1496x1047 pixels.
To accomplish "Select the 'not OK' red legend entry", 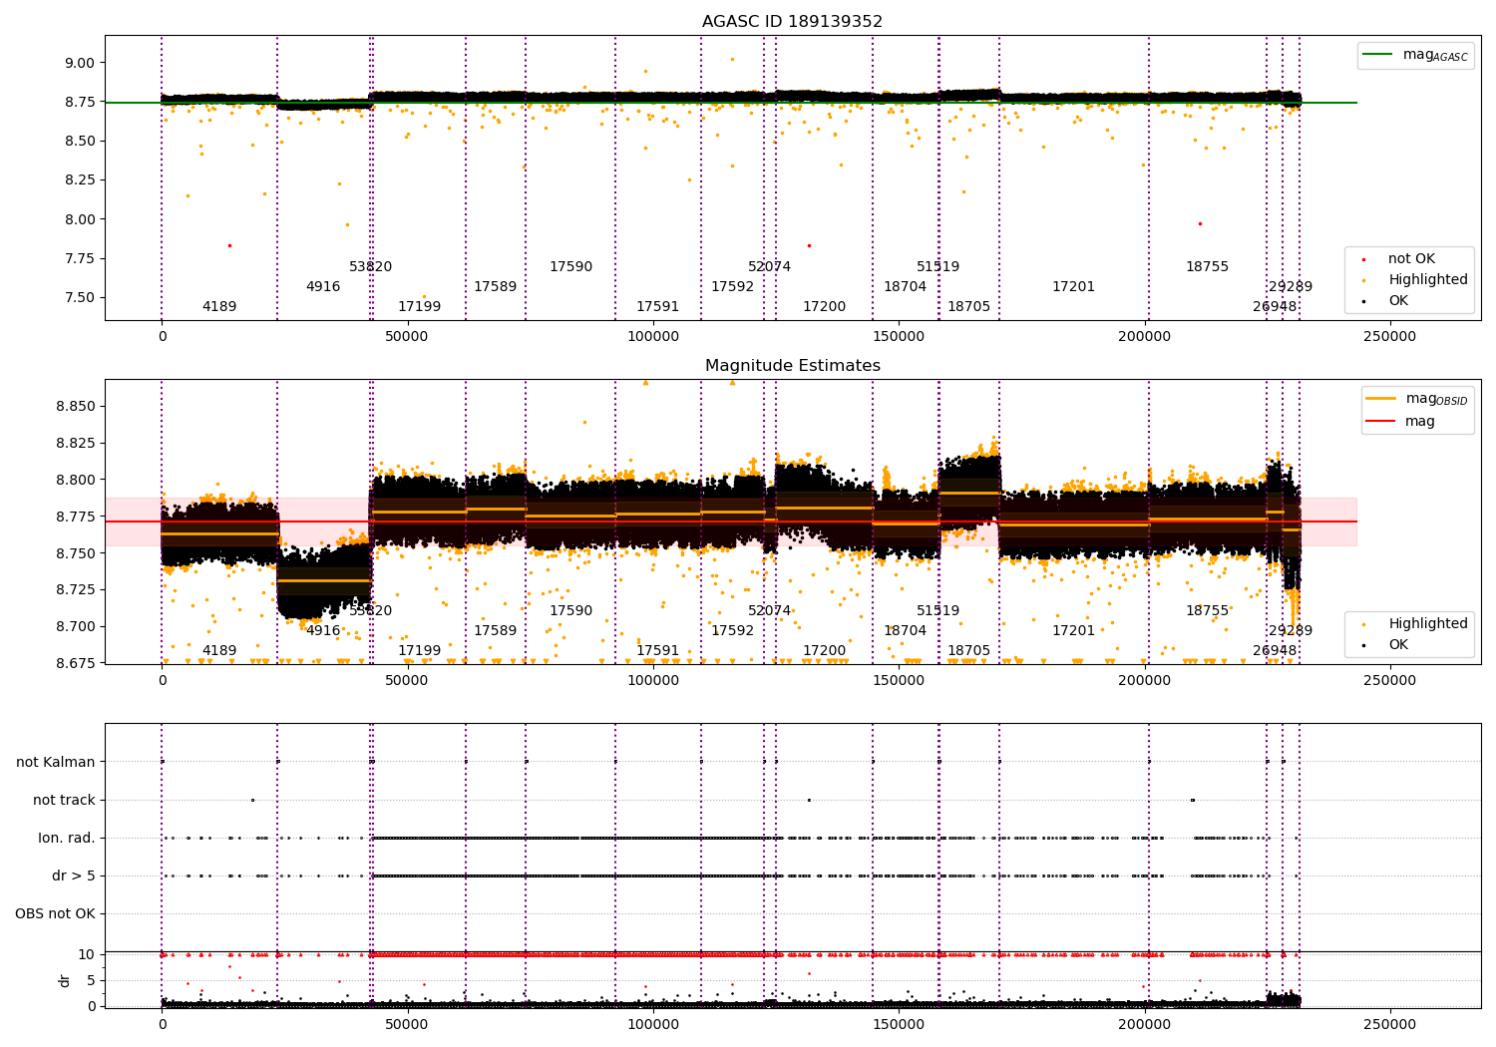I will click(x=1400, y=259).
